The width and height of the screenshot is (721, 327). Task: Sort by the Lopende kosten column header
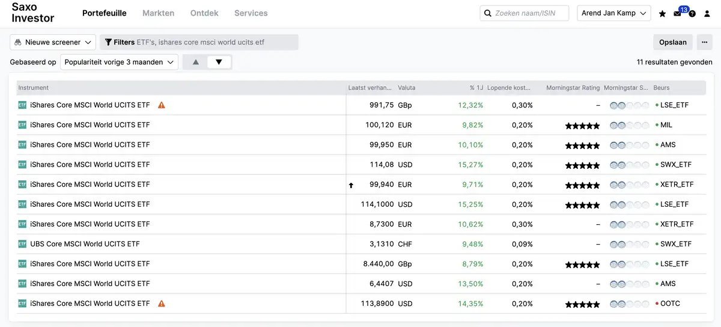(x=509, y=88)
